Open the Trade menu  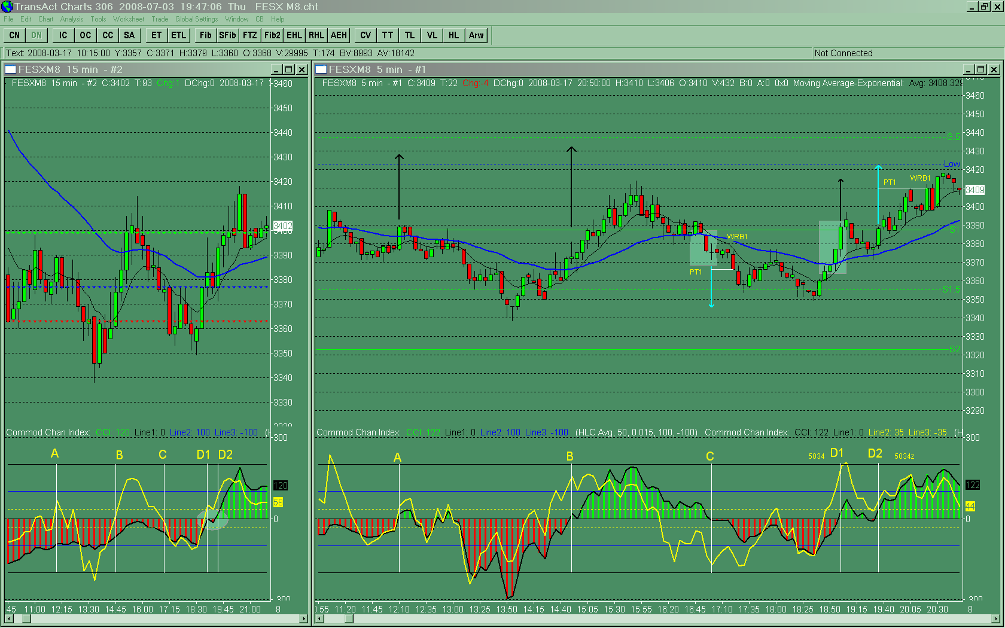tap(160, 19)
